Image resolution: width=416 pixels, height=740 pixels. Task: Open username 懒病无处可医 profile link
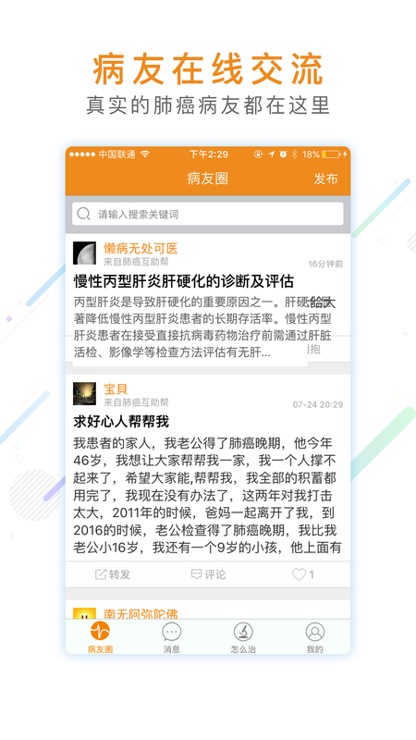click(x=141, y=248)
